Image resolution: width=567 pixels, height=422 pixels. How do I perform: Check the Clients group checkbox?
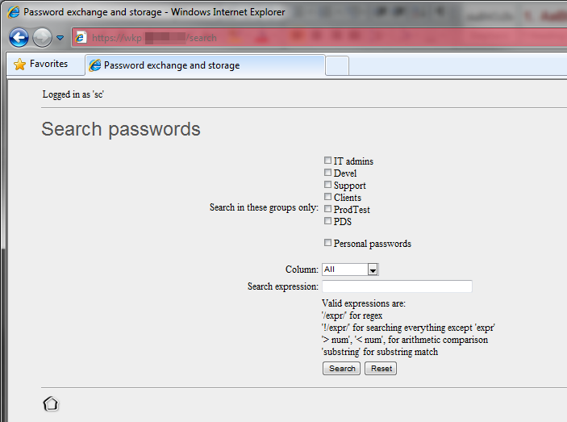point(327,196)
